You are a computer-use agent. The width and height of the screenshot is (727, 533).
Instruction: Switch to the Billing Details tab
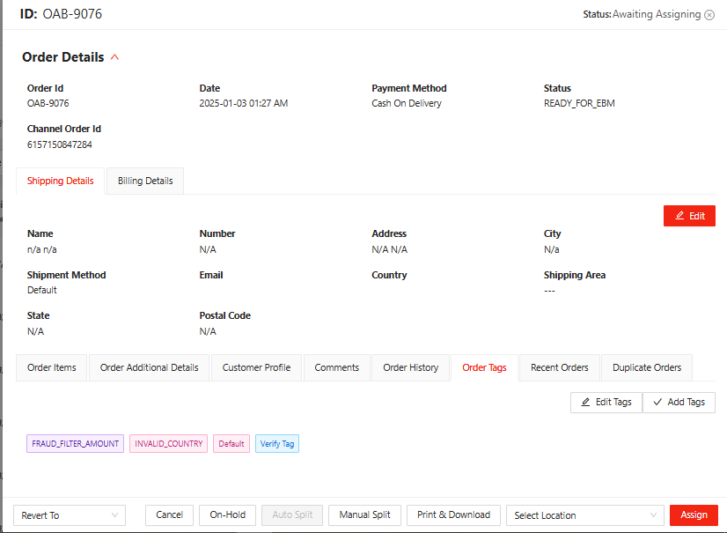click(145, 181)
